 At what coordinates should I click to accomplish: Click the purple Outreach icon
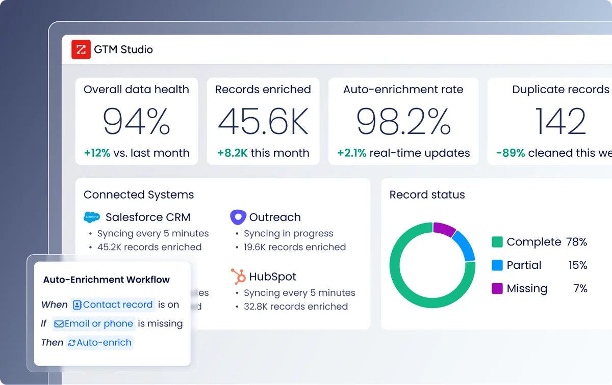(238, 217)
